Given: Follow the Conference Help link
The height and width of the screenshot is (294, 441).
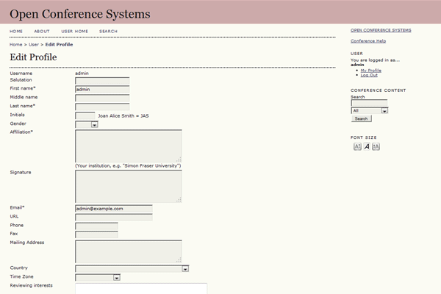Looking at the screenshot, I should tap(368, 40).
